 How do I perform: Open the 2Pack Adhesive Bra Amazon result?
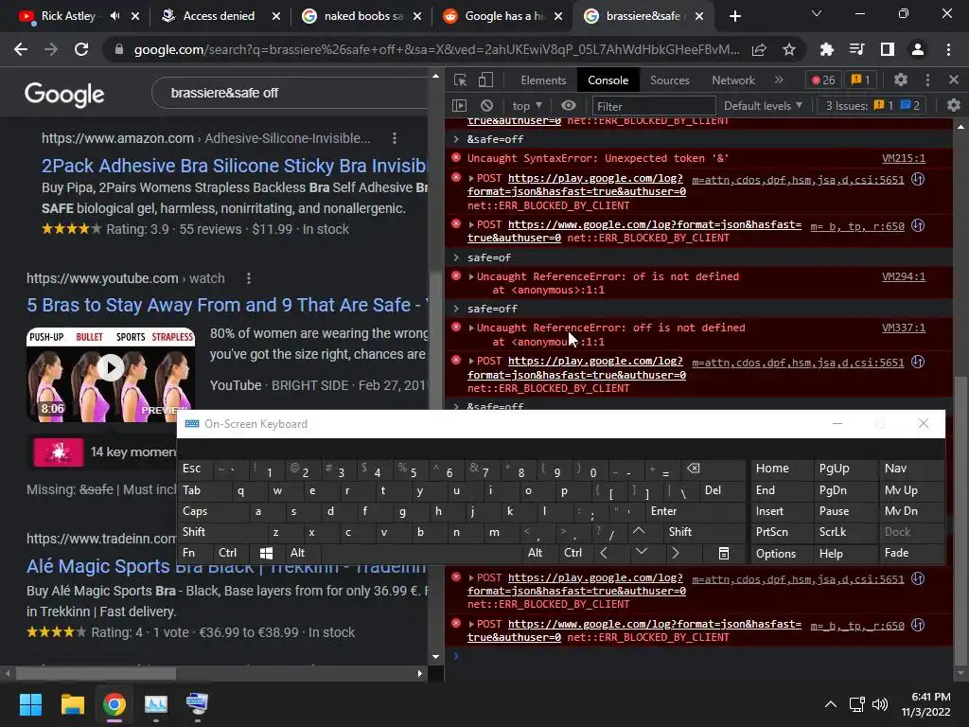pyautogui.click(x=234, y=166)
